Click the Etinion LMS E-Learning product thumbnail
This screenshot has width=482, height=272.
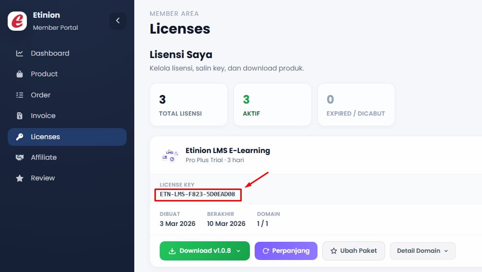pyautogui.click(x=168, y=155)
